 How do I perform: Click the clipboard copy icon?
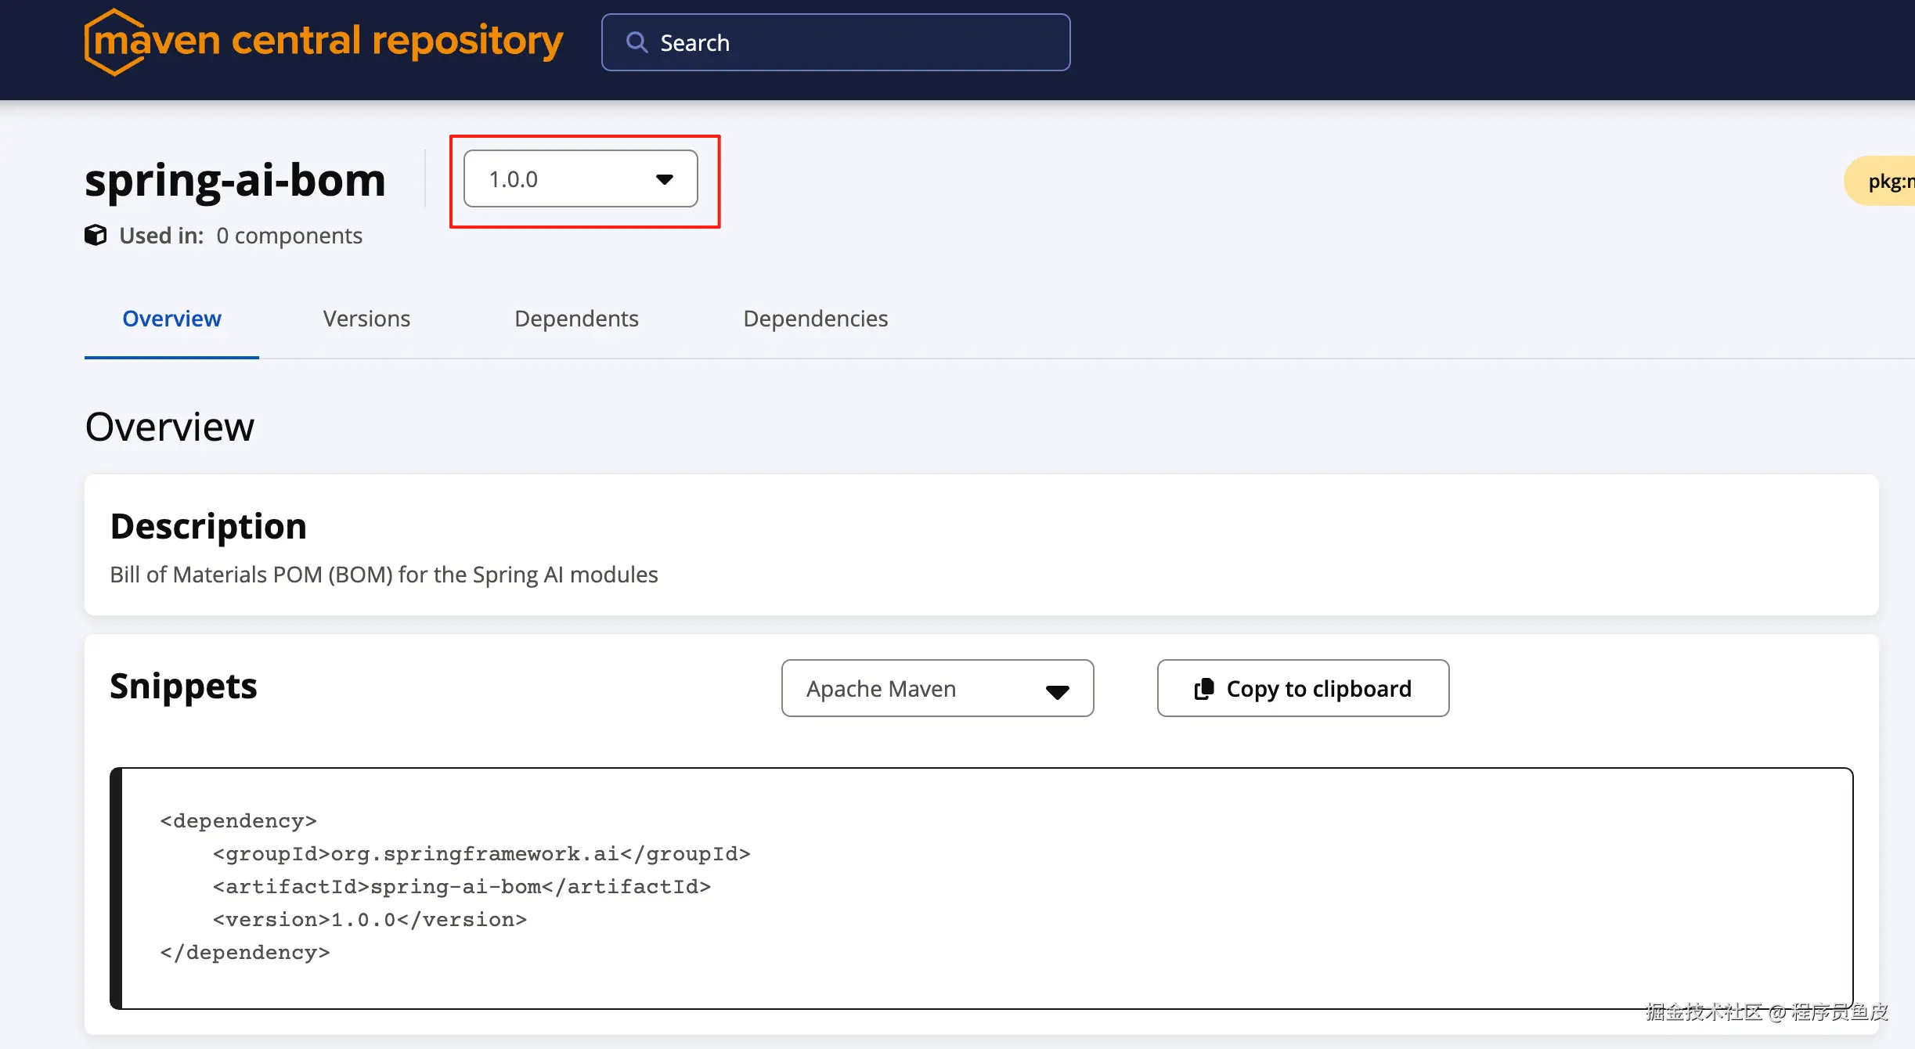(x=1203, y=689)
